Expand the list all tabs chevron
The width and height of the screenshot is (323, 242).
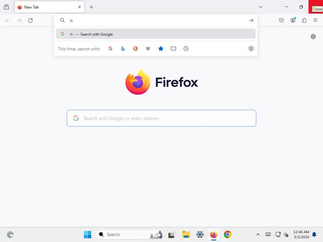tap(261, 7)
